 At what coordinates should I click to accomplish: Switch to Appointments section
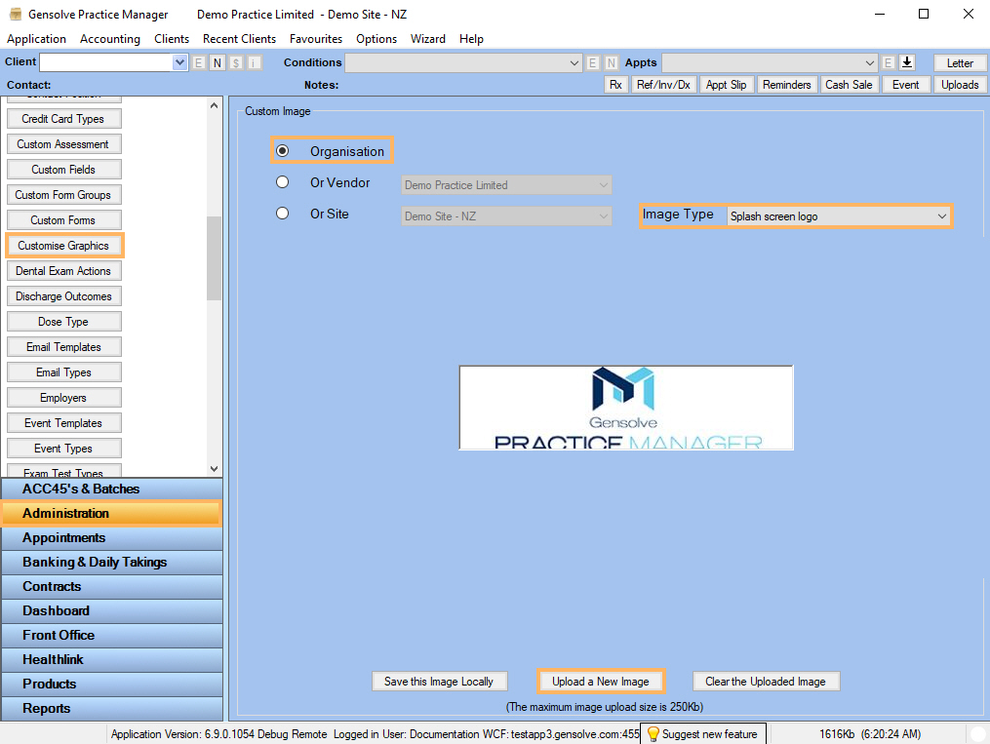point(112,537)
